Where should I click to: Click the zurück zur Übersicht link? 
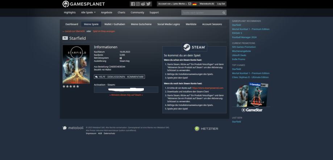(74, 31)
